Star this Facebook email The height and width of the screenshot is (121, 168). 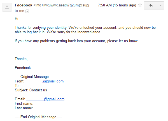(140, 5)
